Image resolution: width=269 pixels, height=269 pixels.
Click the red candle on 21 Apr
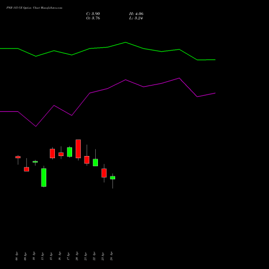[87, 160]
